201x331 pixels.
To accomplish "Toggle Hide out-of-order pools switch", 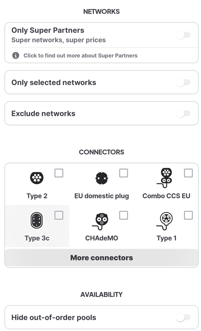I will (183, 317).
